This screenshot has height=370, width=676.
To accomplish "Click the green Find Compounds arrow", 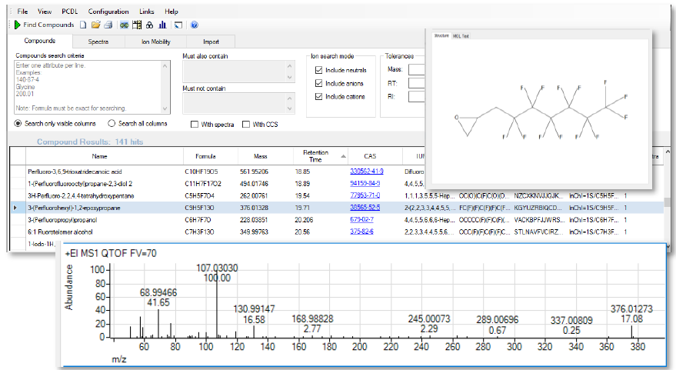I will [x=17, y=25].
